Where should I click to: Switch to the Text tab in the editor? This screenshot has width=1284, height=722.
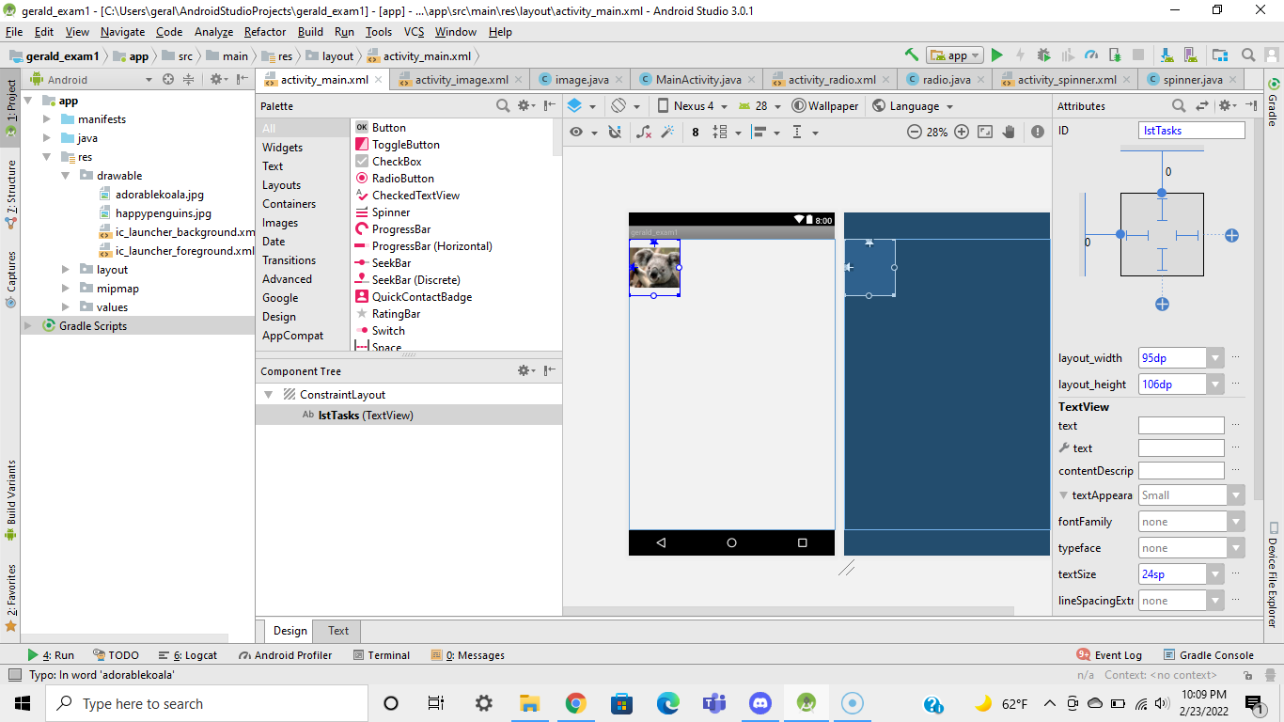tap(337, 630)
